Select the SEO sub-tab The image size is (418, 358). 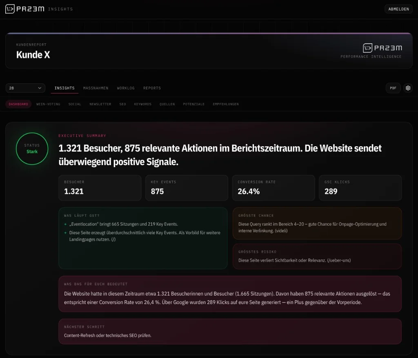coord(122,104)
